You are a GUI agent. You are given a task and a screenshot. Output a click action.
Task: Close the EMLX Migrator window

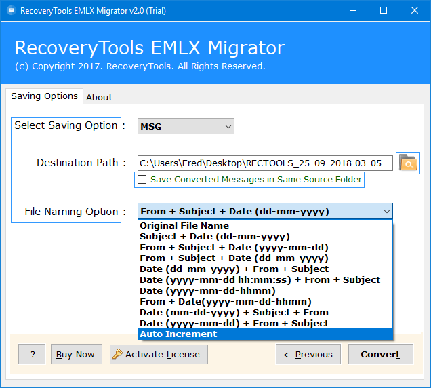pos(415,10)
